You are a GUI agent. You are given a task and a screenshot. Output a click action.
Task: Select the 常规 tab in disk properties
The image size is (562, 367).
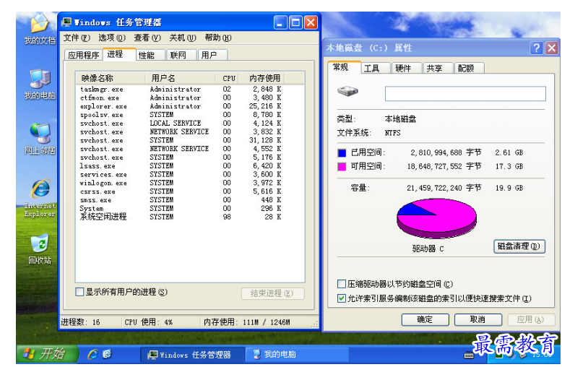(344, 67)
